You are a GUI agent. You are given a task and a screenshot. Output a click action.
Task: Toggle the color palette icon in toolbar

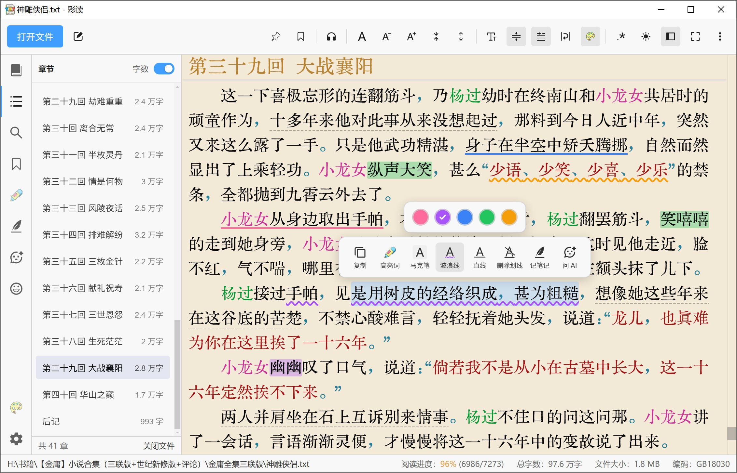591,36
